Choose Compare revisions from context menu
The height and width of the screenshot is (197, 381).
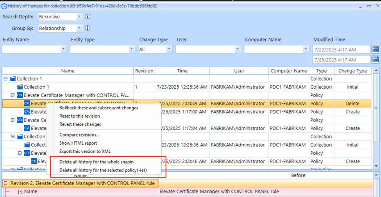(79, 135)
